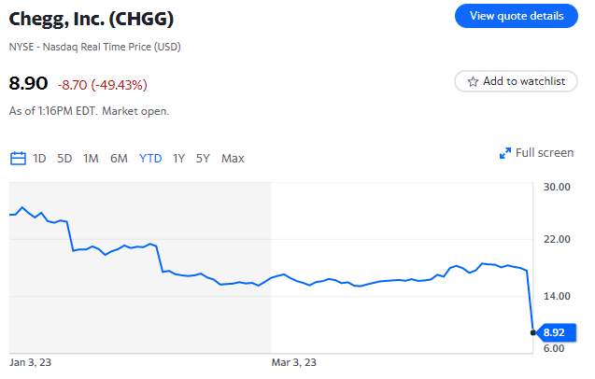Click the Chegg, Inc. (CHGG) title
This screenshot has width=595, height=379.
pyautogui.click(x=92, y=19)
